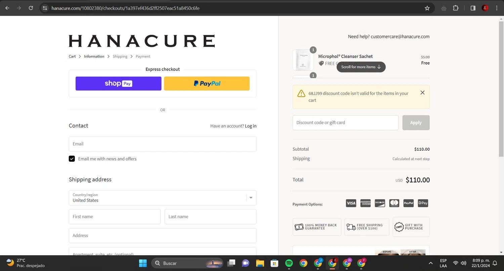This screenshot has width=504, height=271.
Task: Click the browser forward arrow
Action: (19, 8)
